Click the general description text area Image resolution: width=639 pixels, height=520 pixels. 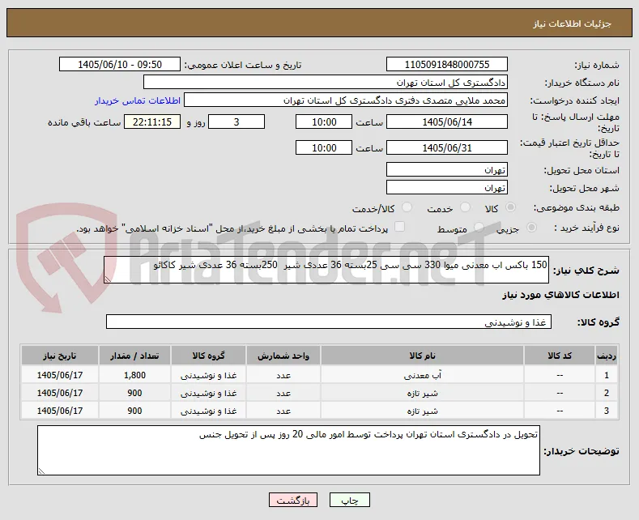[326, 270]
